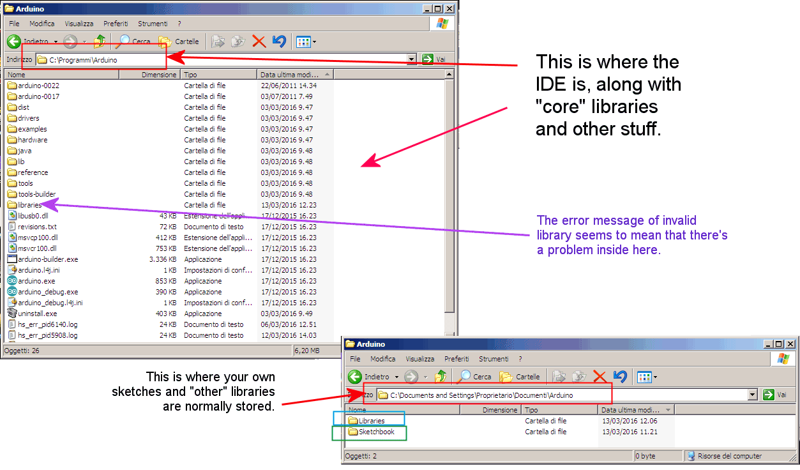Select the arduino-0022 folder icon
Viewport: 800px width, 470px height.
12,86
